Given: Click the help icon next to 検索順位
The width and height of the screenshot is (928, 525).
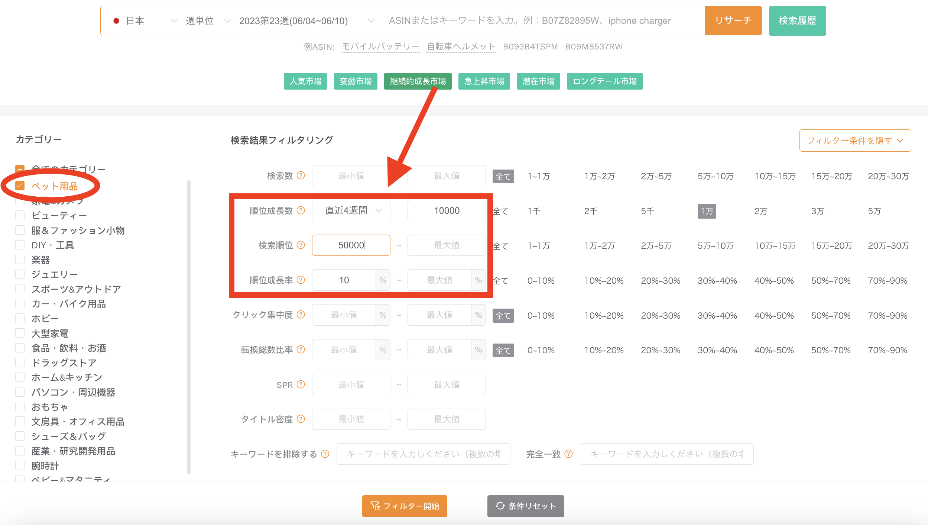Looking at the screenshot, I should coord(301,245).
